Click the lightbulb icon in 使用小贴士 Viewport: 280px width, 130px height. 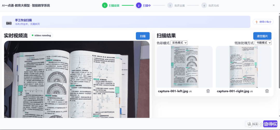tap(257, 22)
